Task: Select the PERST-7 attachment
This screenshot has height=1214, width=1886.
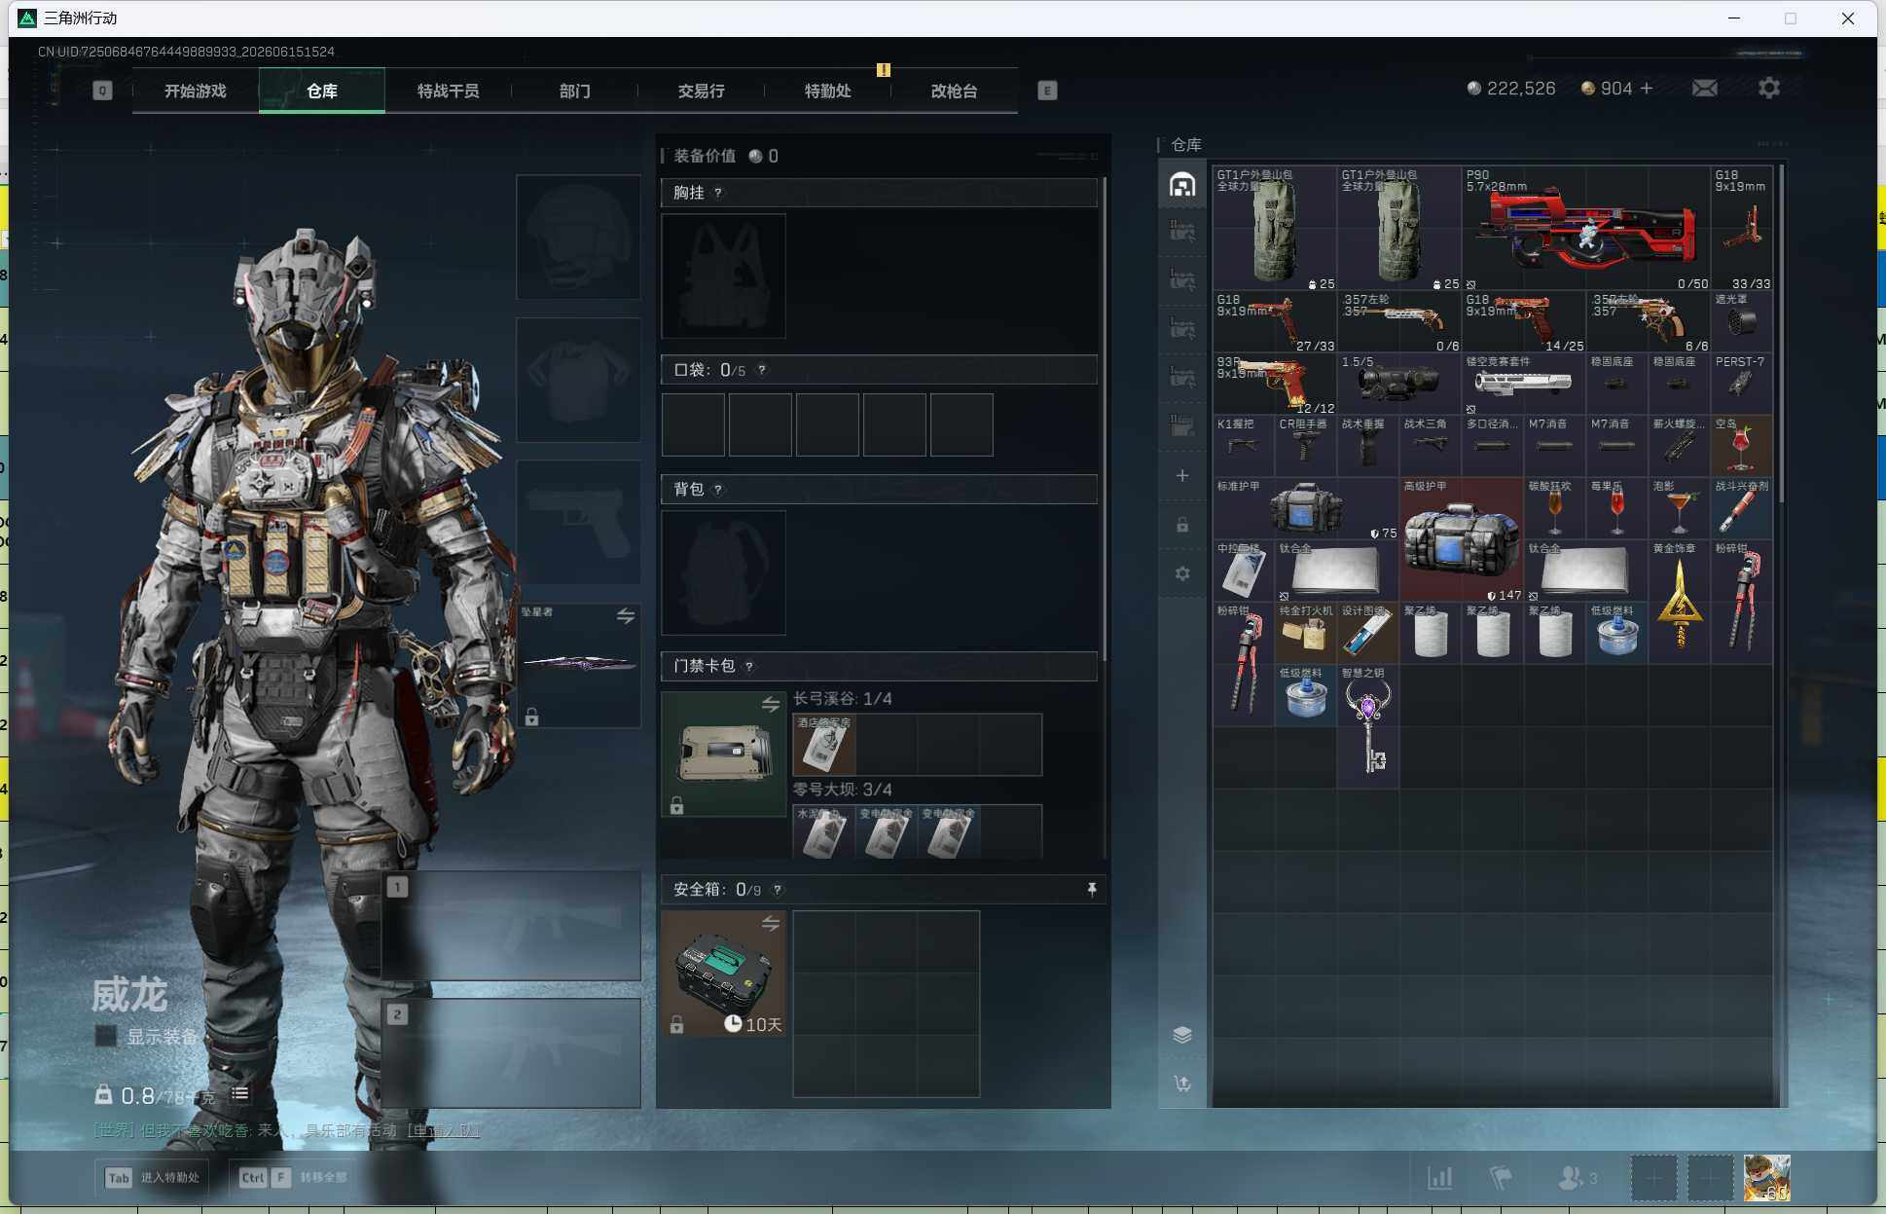Action: 1741,385
